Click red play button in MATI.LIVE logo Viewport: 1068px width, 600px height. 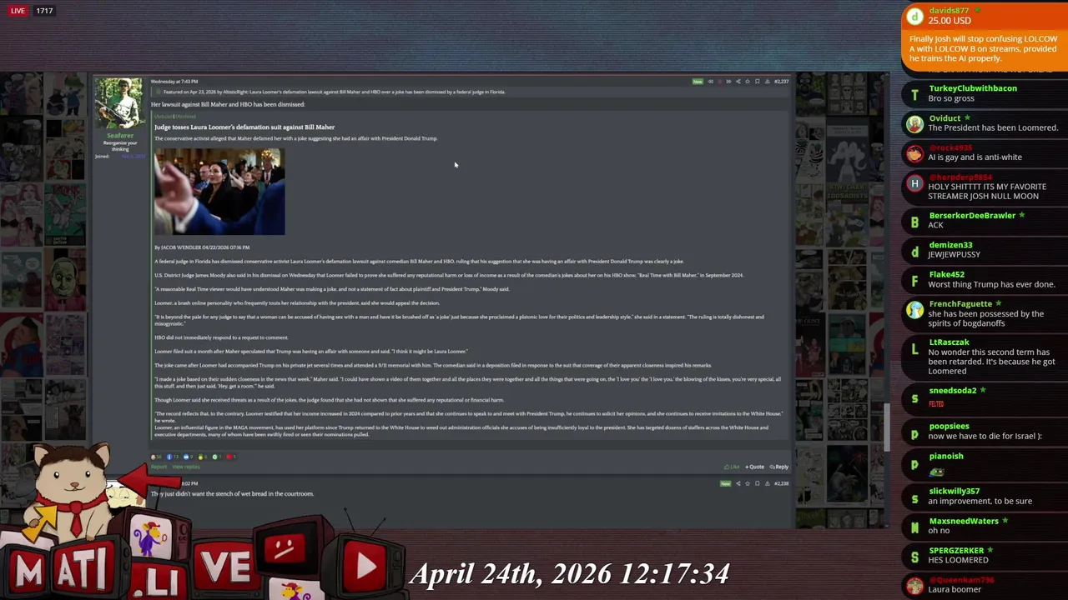coord(364,566)
